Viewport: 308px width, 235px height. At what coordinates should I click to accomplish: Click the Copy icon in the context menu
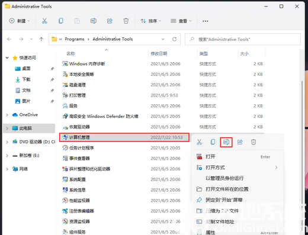pyautogui.click(x=213, y=142)
